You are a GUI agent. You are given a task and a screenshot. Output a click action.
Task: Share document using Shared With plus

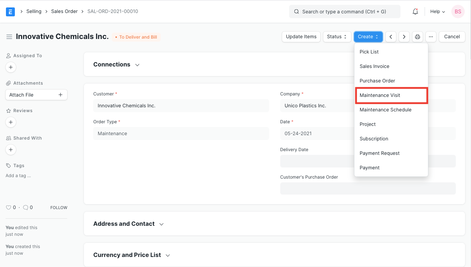tap(11, 150)
